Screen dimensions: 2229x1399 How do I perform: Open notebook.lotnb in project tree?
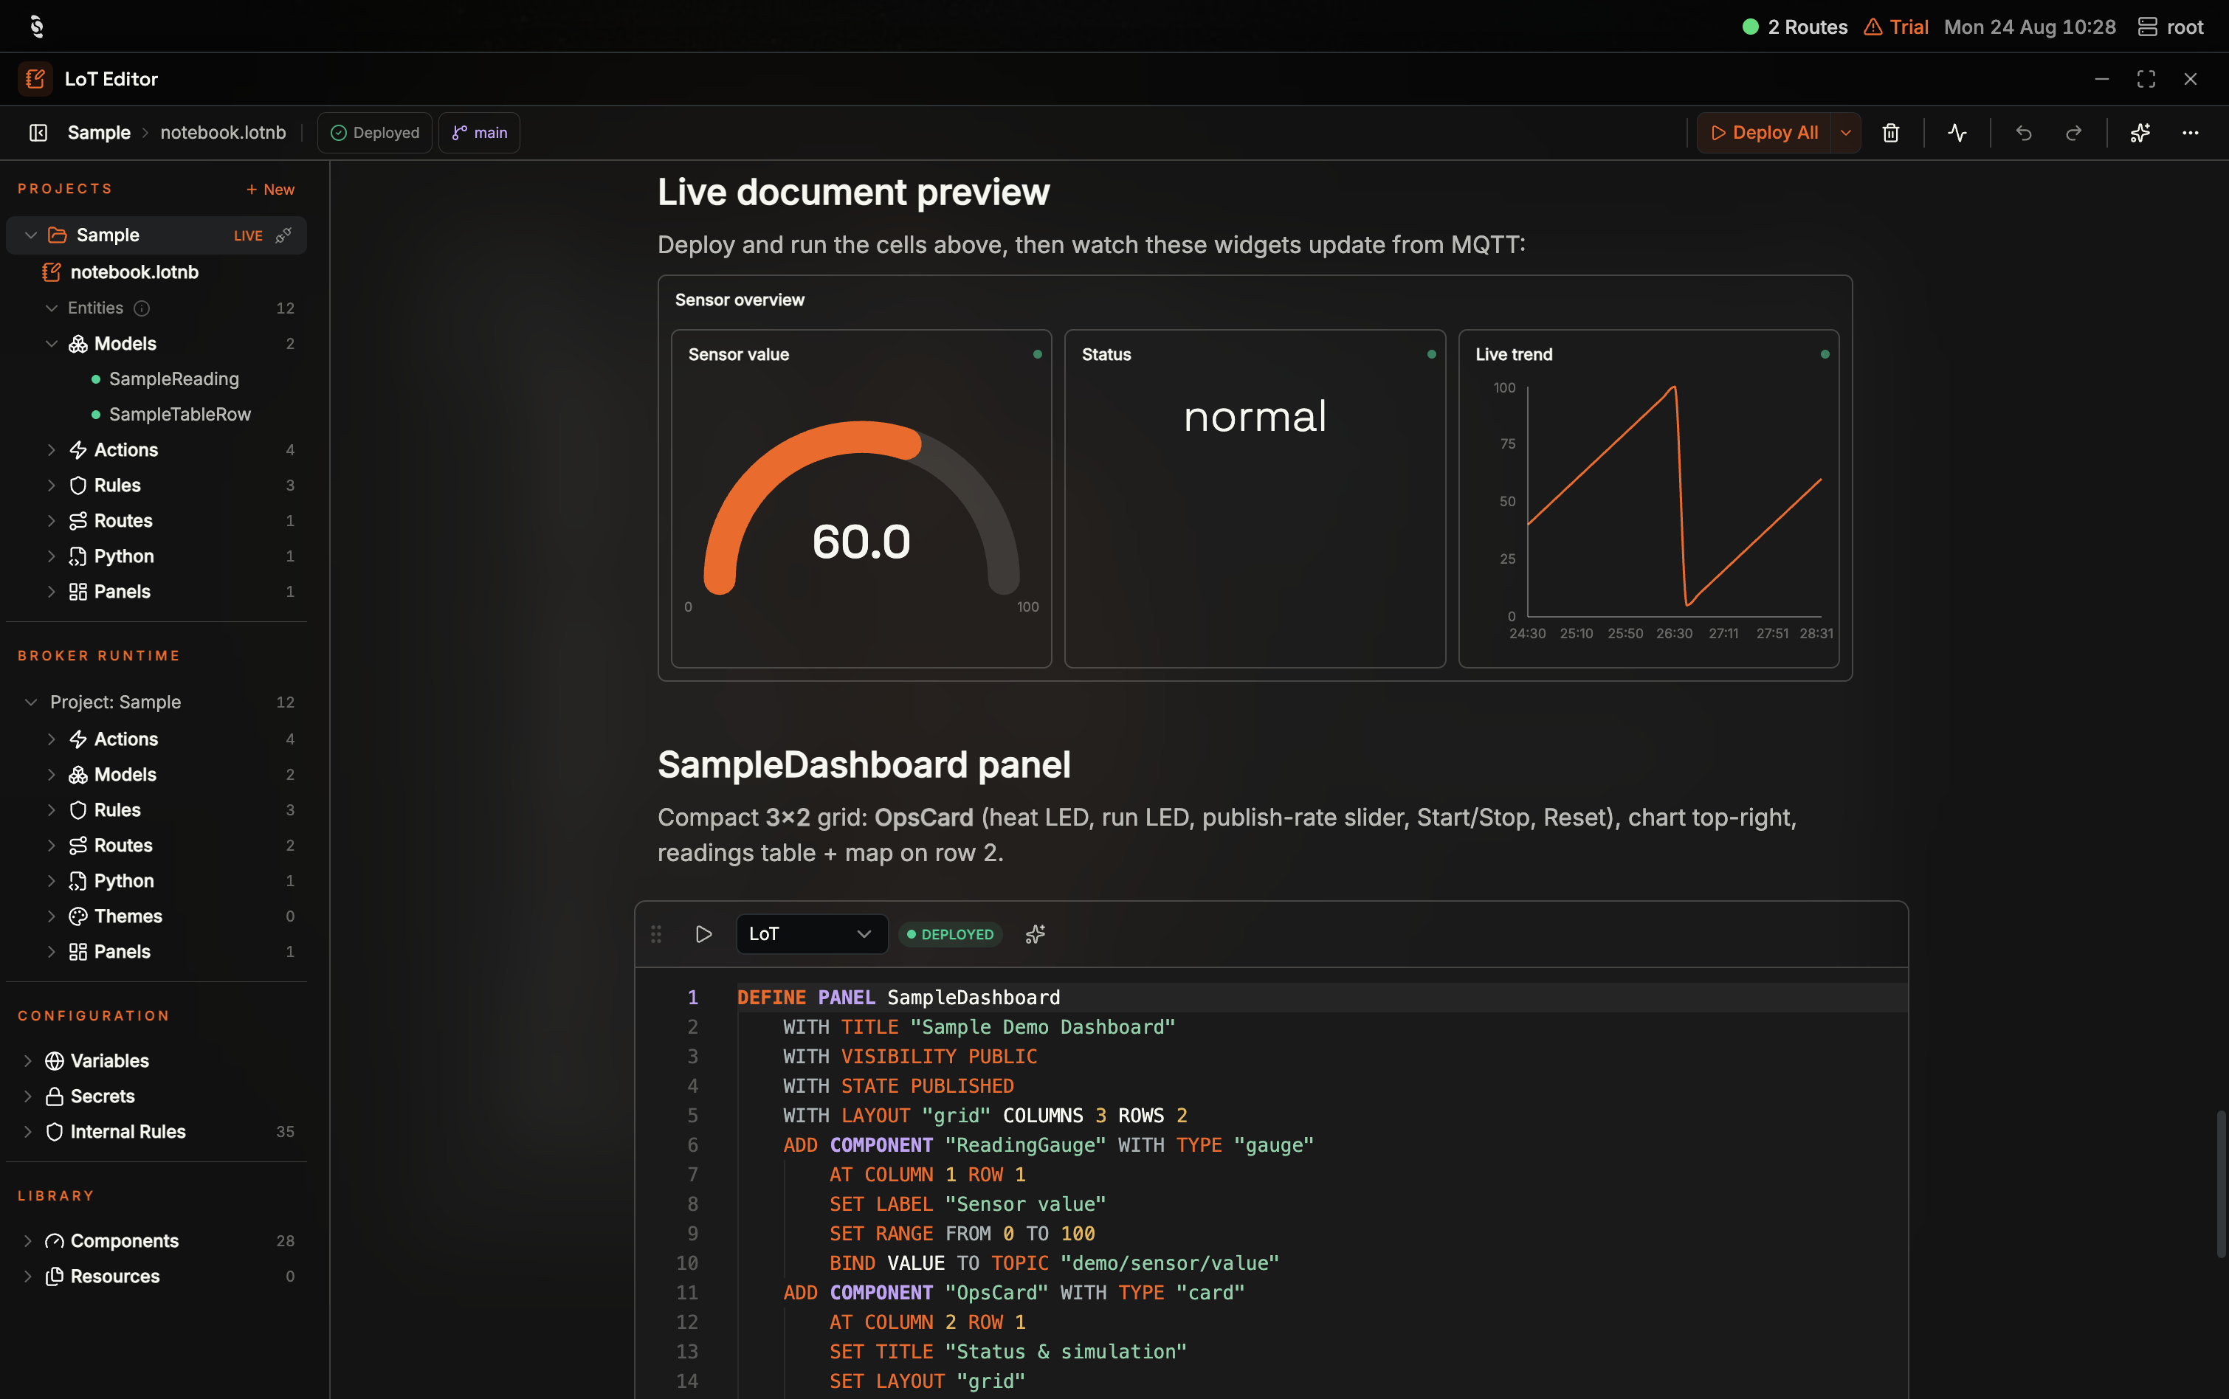134,272
